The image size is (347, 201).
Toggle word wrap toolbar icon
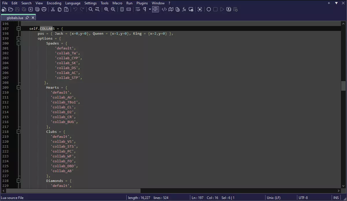point(138,9)
